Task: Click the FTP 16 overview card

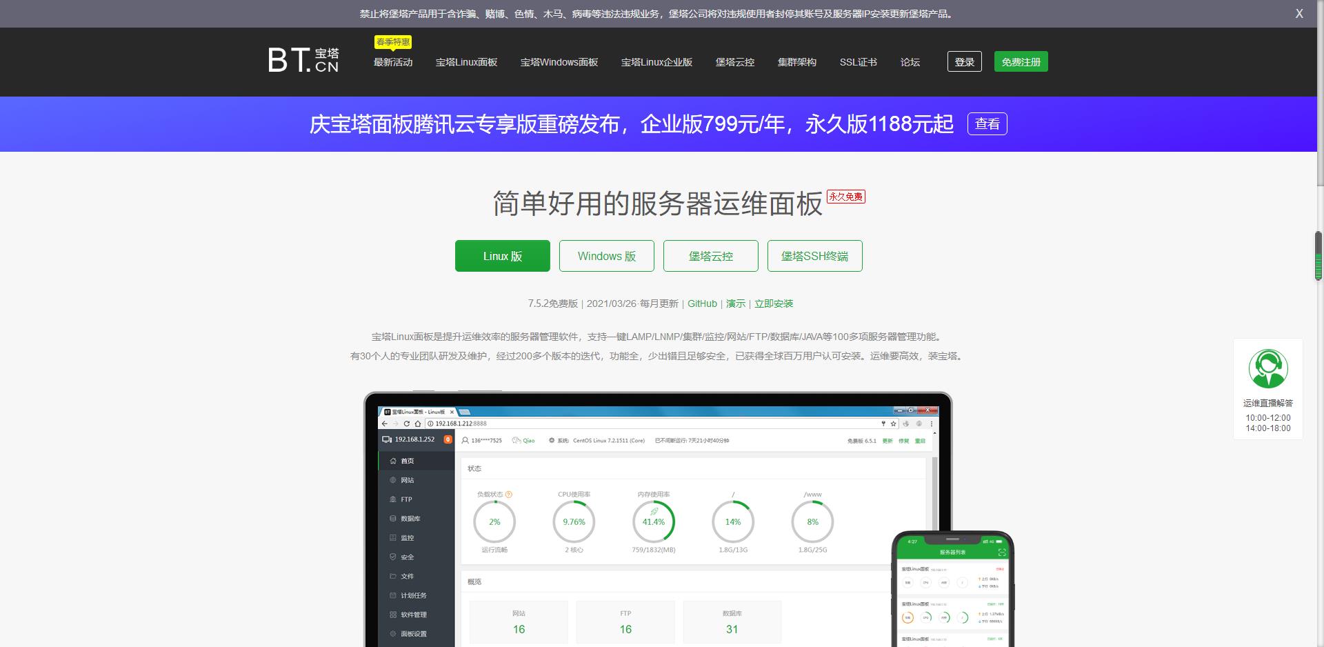Action: pyautogui.click(x=625, y=622)
